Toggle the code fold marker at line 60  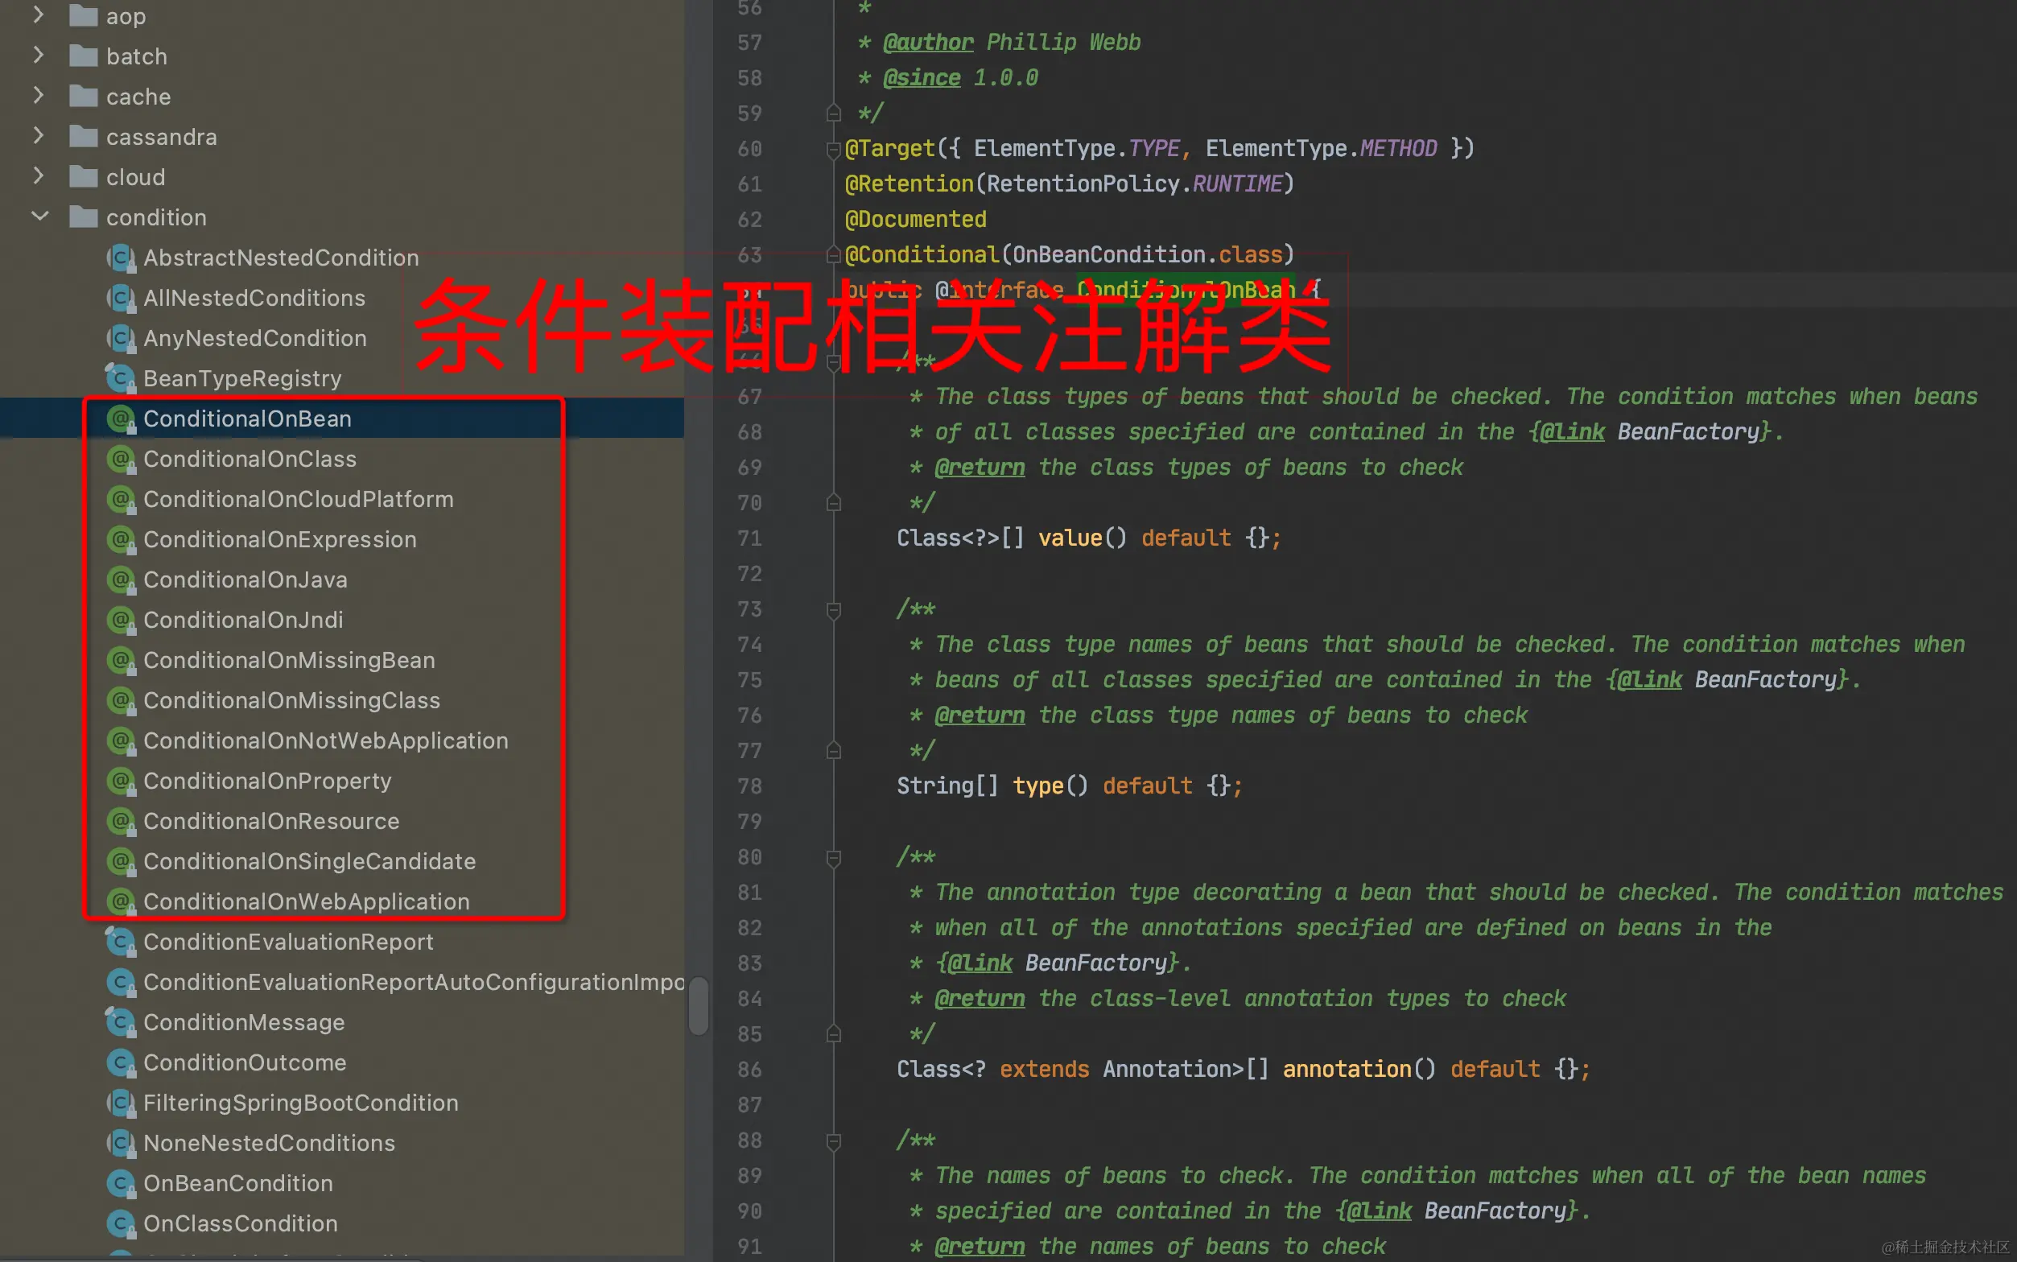(x=833, y=150)
